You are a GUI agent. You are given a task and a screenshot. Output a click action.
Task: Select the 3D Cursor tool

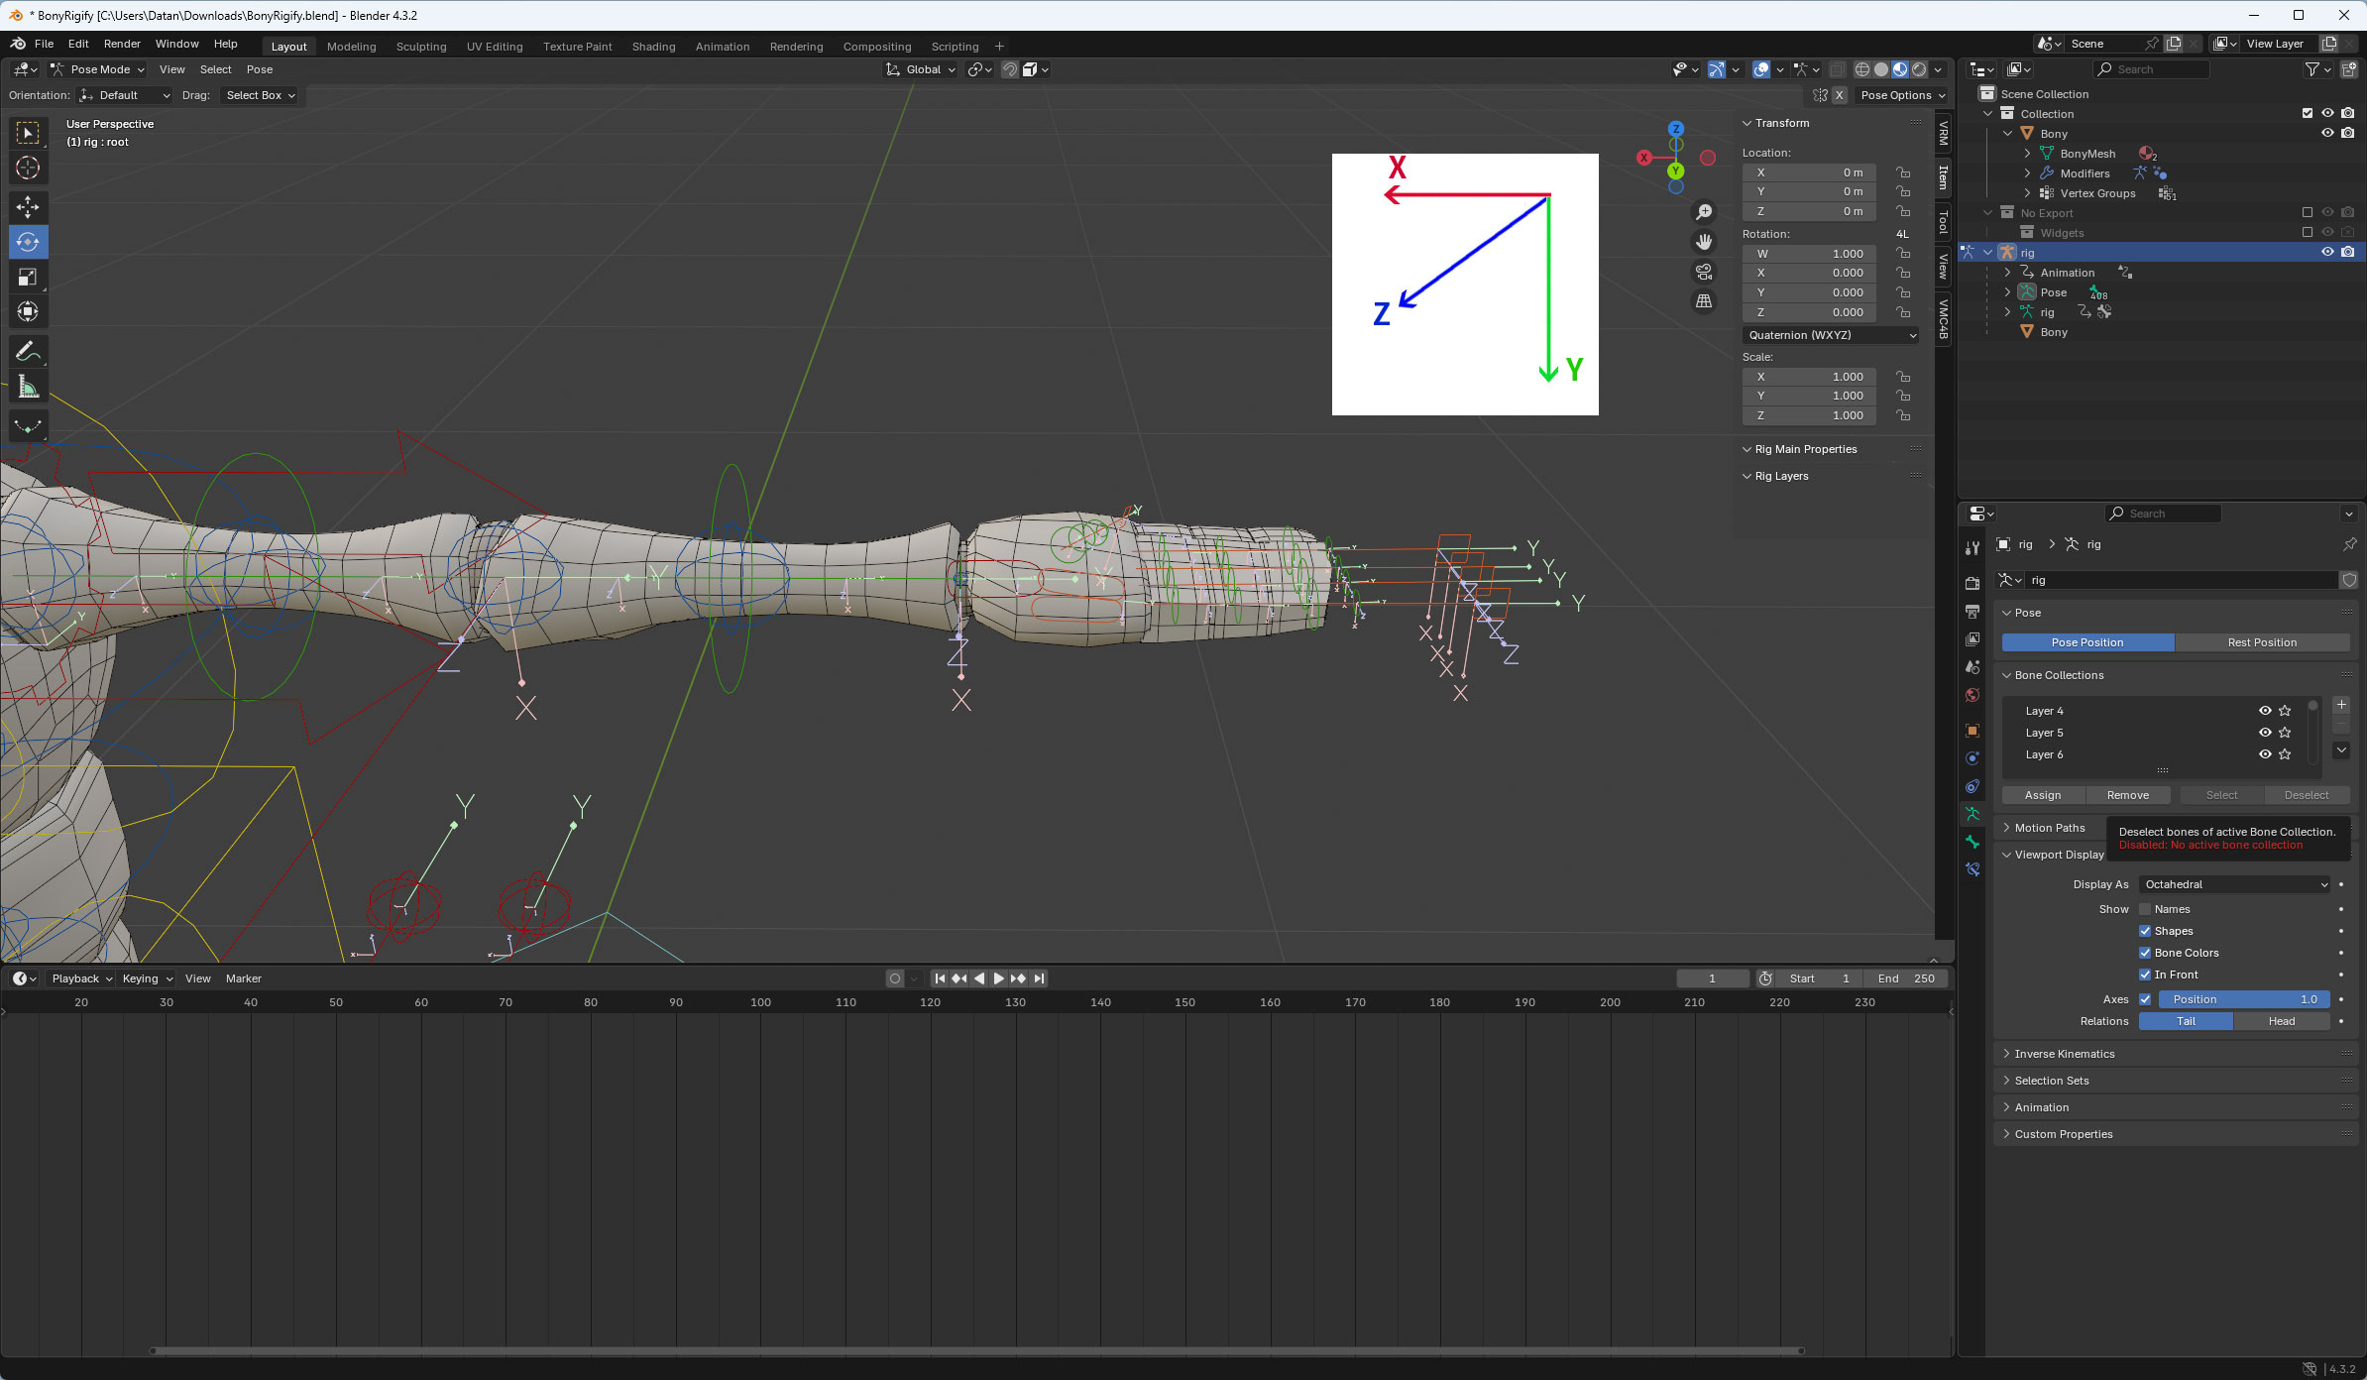28,168
